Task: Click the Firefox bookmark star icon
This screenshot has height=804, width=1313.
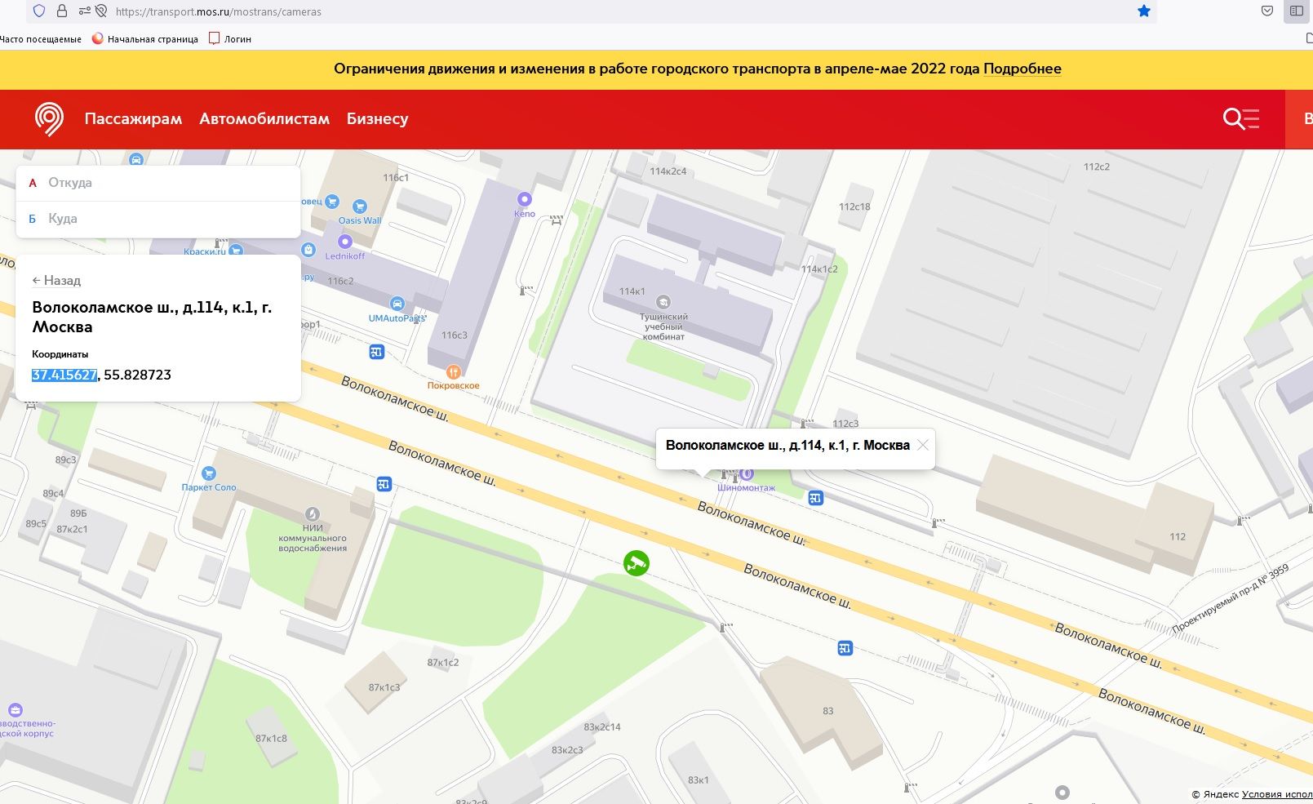Action: point(1143,11)
